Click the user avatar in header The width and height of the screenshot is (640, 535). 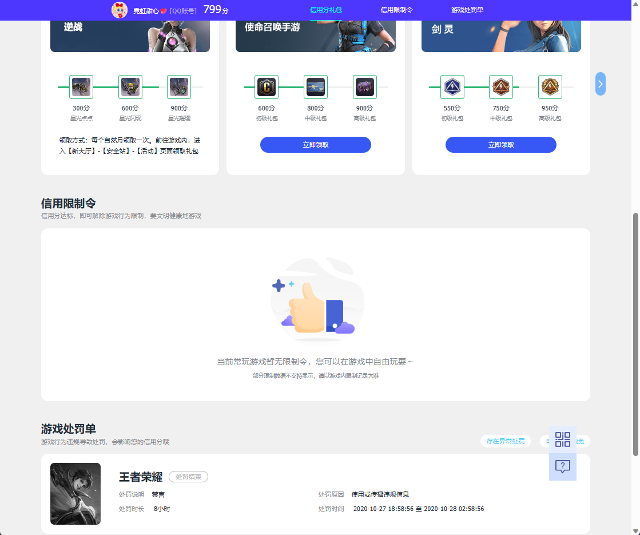tap(119, 10)
